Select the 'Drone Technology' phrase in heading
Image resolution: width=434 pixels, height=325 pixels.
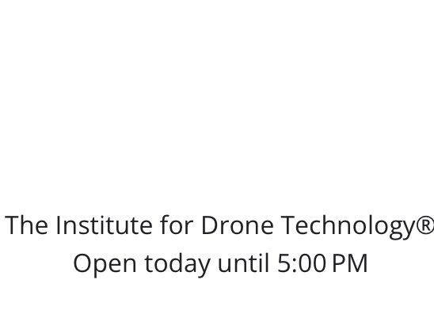coord(308,227)
